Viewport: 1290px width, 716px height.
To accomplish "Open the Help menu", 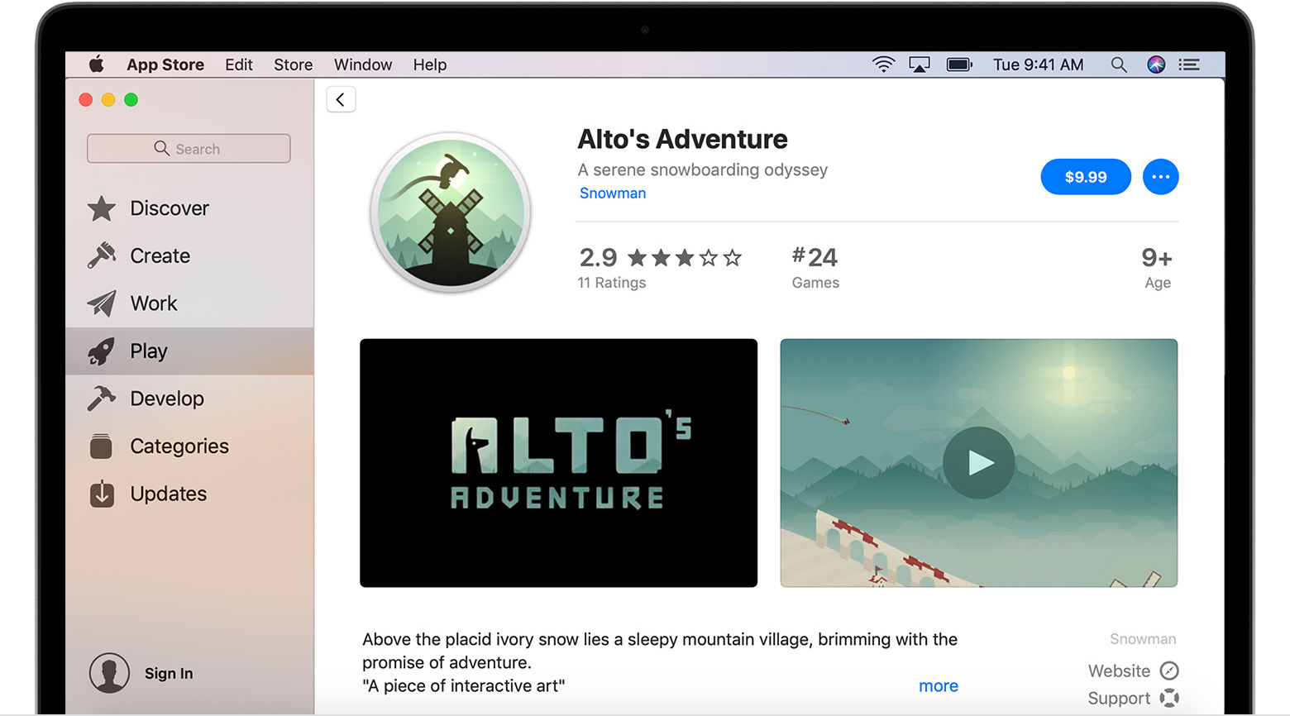I will click(x=430, y=64).
